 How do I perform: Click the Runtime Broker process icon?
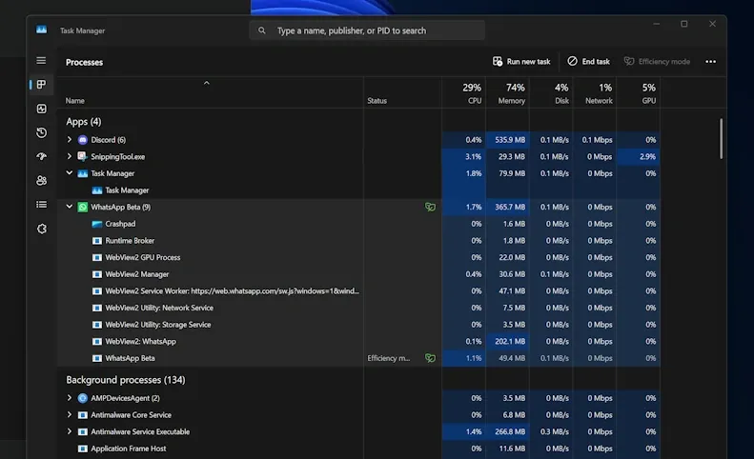[97, 241]
